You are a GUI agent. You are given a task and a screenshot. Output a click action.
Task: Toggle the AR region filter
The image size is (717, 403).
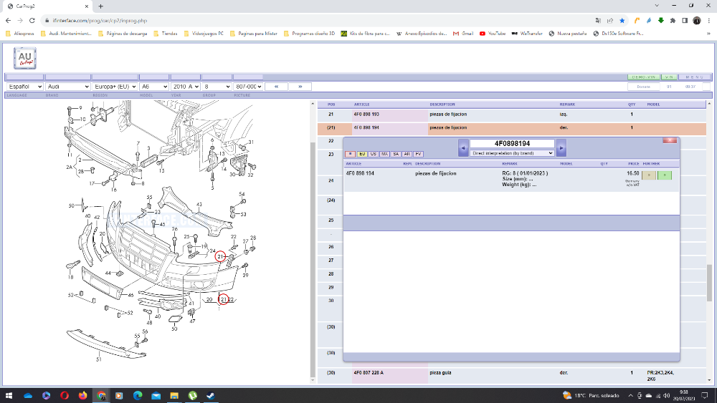(407, 154)
